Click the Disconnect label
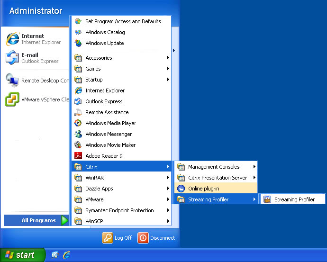This screenshot has width=327, height=262. 163,238
